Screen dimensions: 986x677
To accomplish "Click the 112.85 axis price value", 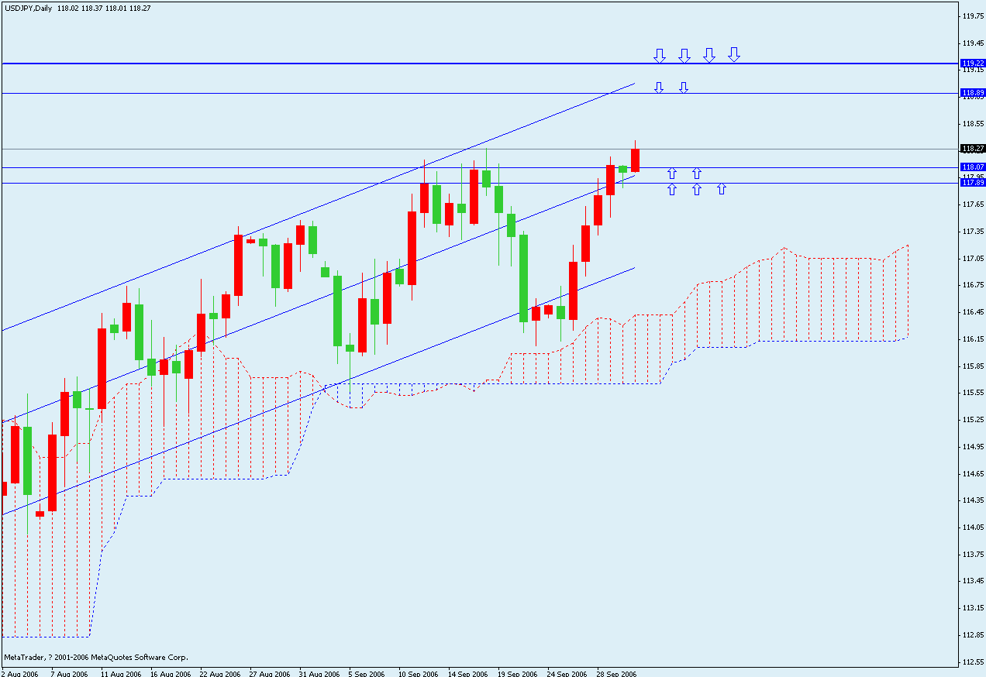I will pos(973,635).
